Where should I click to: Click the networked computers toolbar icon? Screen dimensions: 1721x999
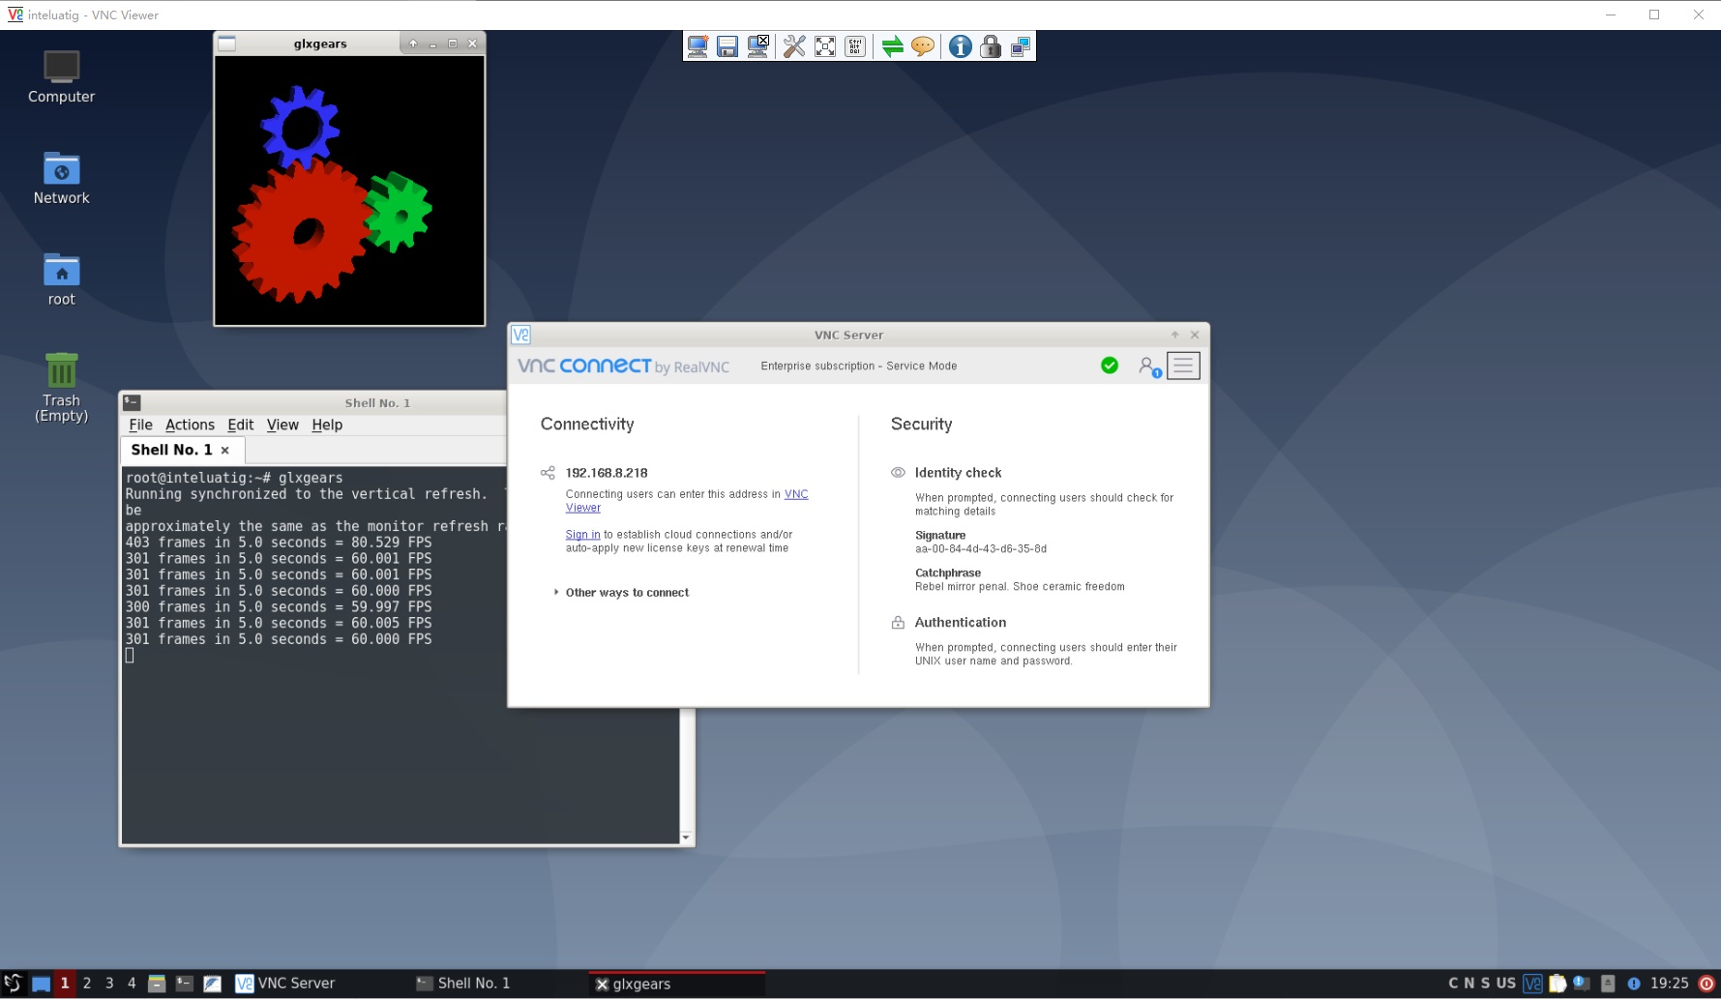(x=1021, y=46)
